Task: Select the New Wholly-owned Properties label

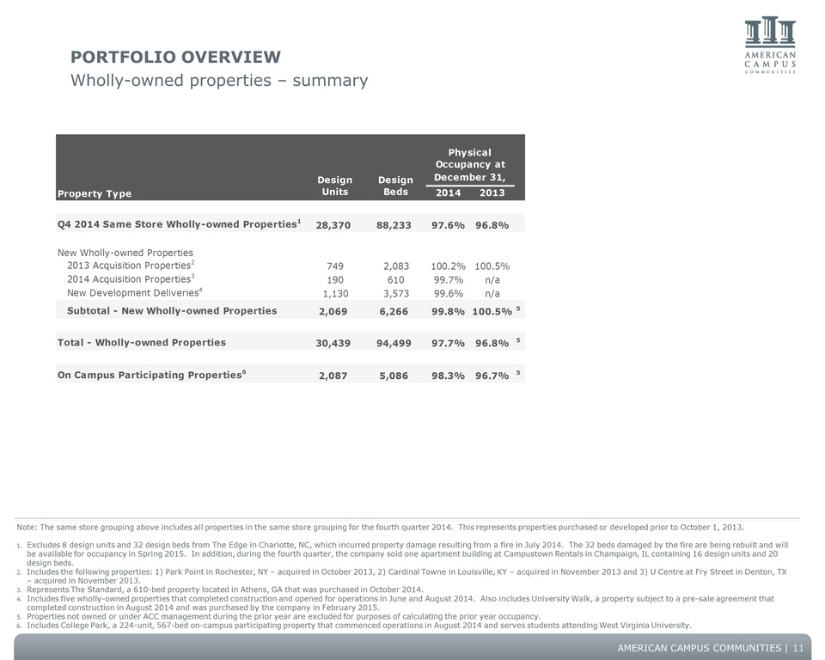Action: [x=125, y=253]
